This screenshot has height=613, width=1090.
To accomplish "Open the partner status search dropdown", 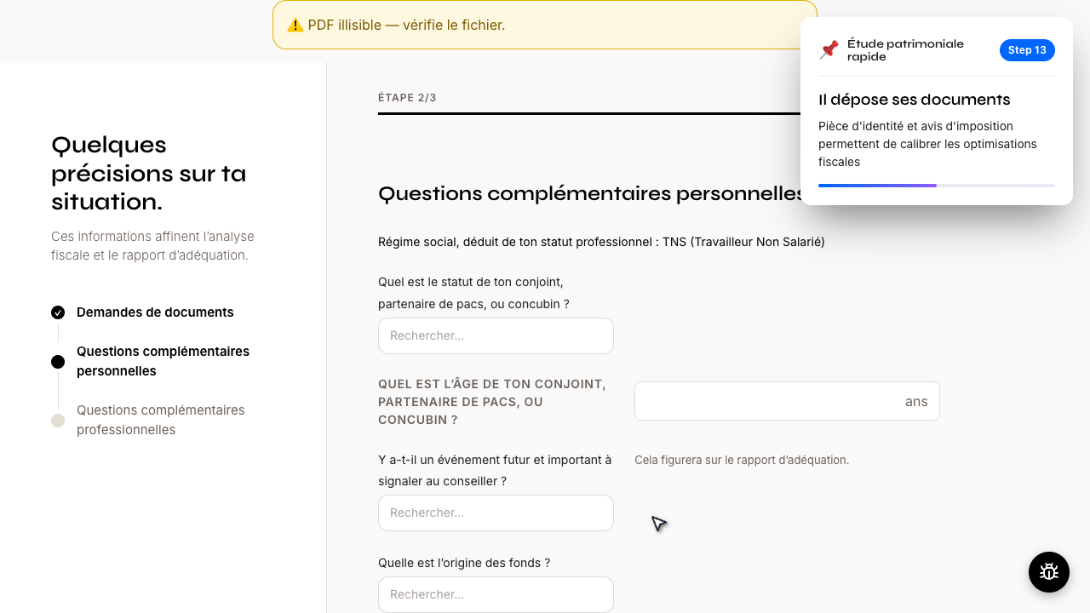I will tap(496, 335).
